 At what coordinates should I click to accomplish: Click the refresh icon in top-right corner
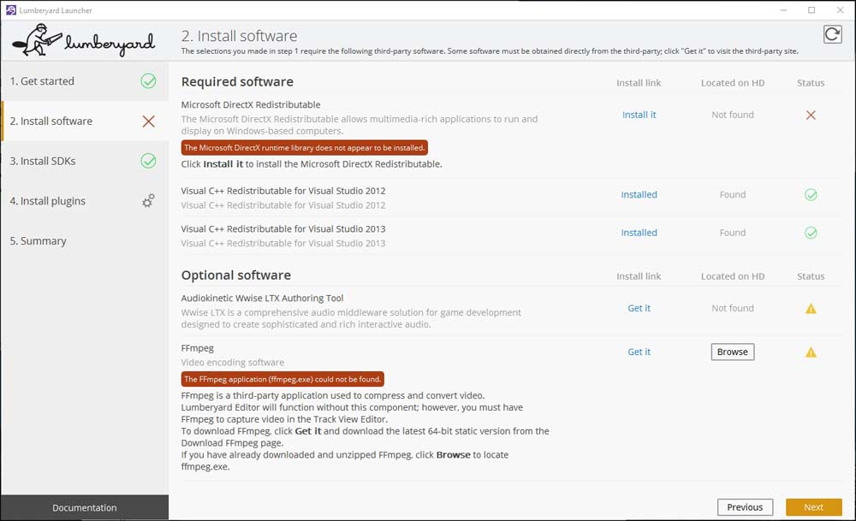point(831,33)
